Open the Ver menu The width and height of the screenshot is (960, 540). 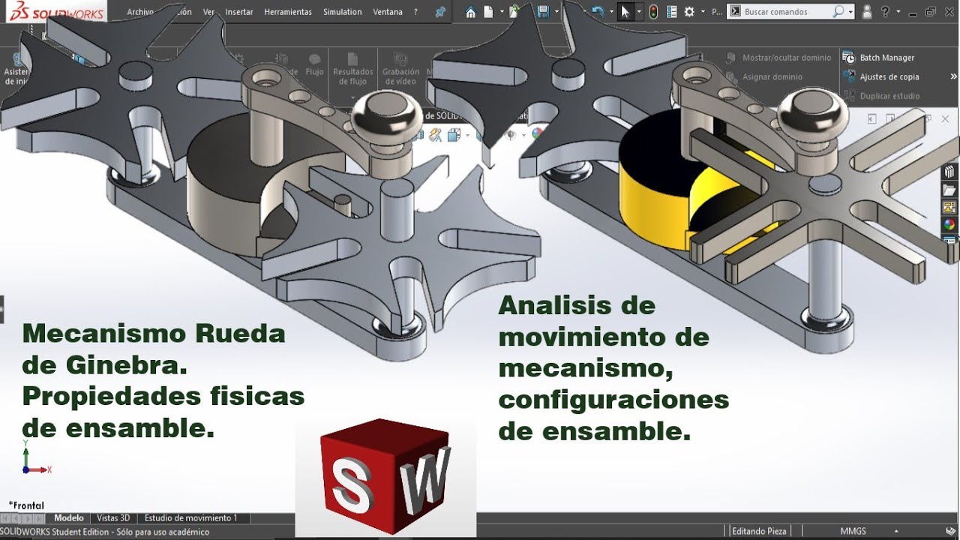[208, 12]
